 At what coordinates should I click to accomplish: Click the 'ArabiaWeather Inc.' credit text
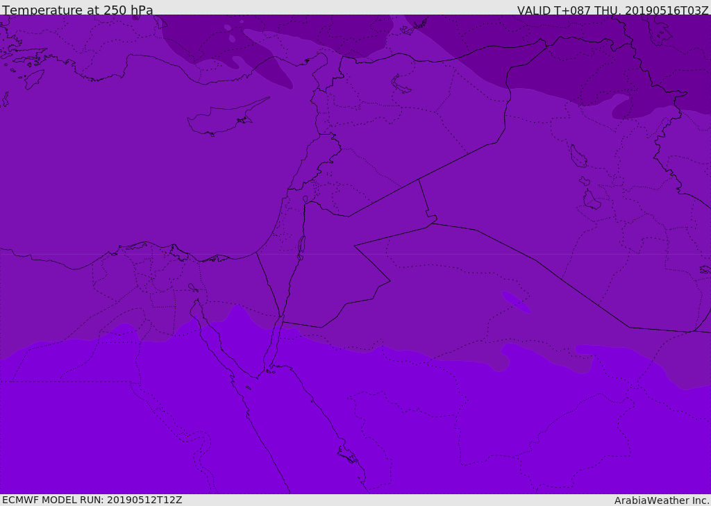click(662, 500)
